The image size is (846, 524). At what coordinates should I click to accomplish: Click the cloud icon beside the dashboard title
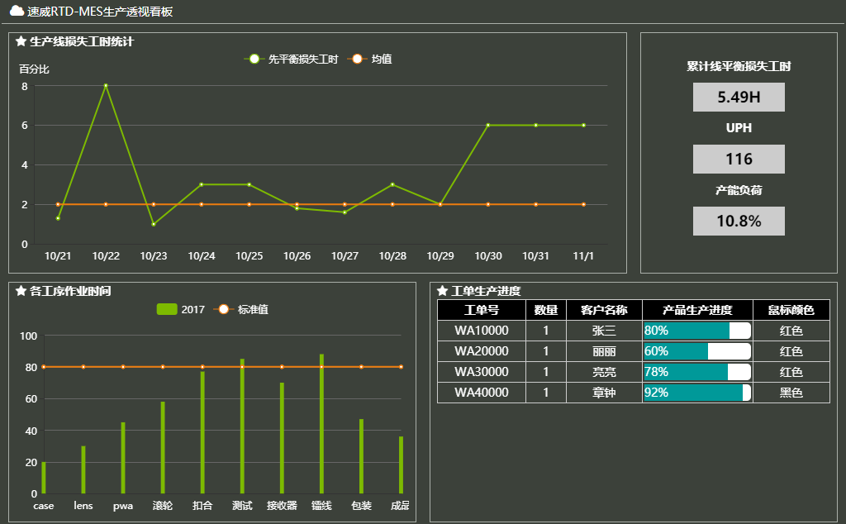pyautogui.click(x=17, y=12)
